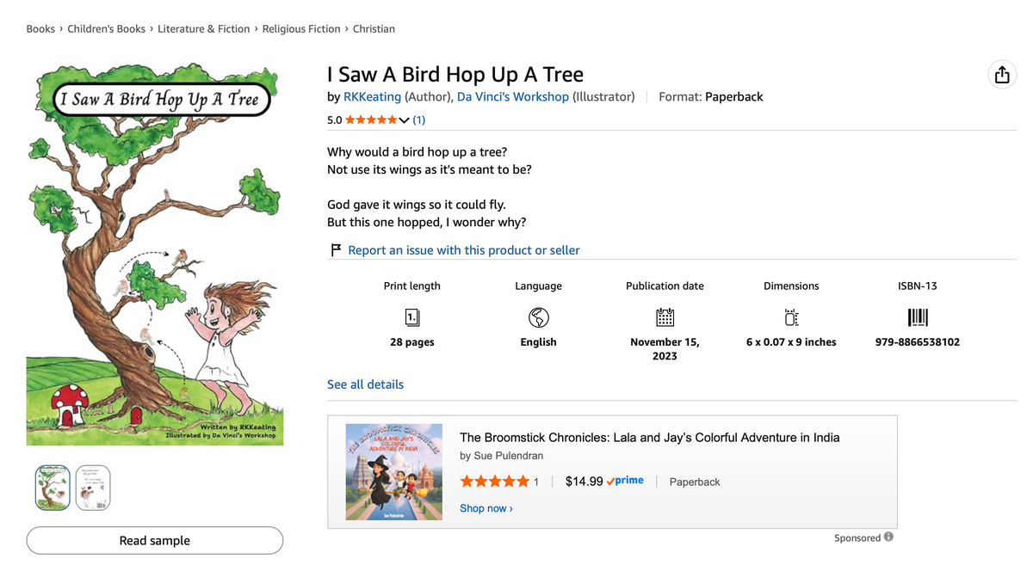Click Shop now on sponsored ad
1033x565 pixels.
tap(486, 508)
